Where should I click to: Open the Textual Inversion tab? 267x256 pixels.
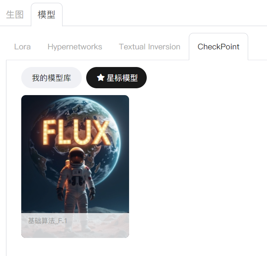pyautogui.click(x=150, y=47)
